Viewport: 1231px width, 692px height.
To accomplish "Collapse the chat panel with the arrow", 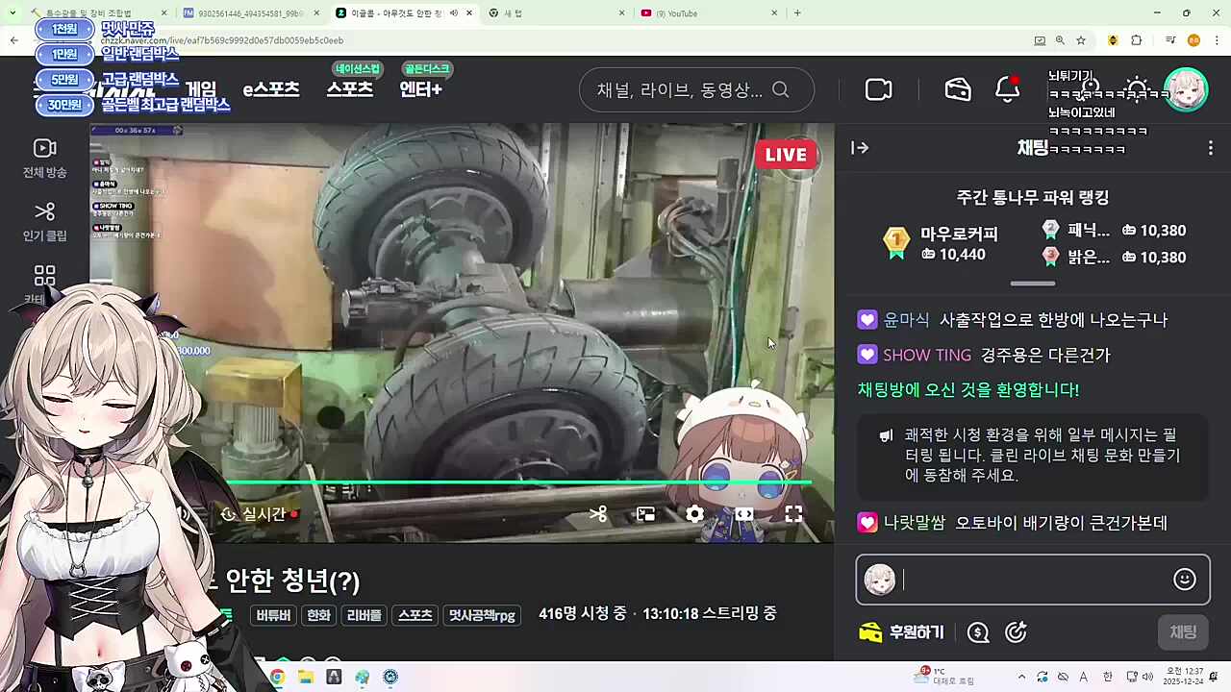I will (x=859, y=147).
